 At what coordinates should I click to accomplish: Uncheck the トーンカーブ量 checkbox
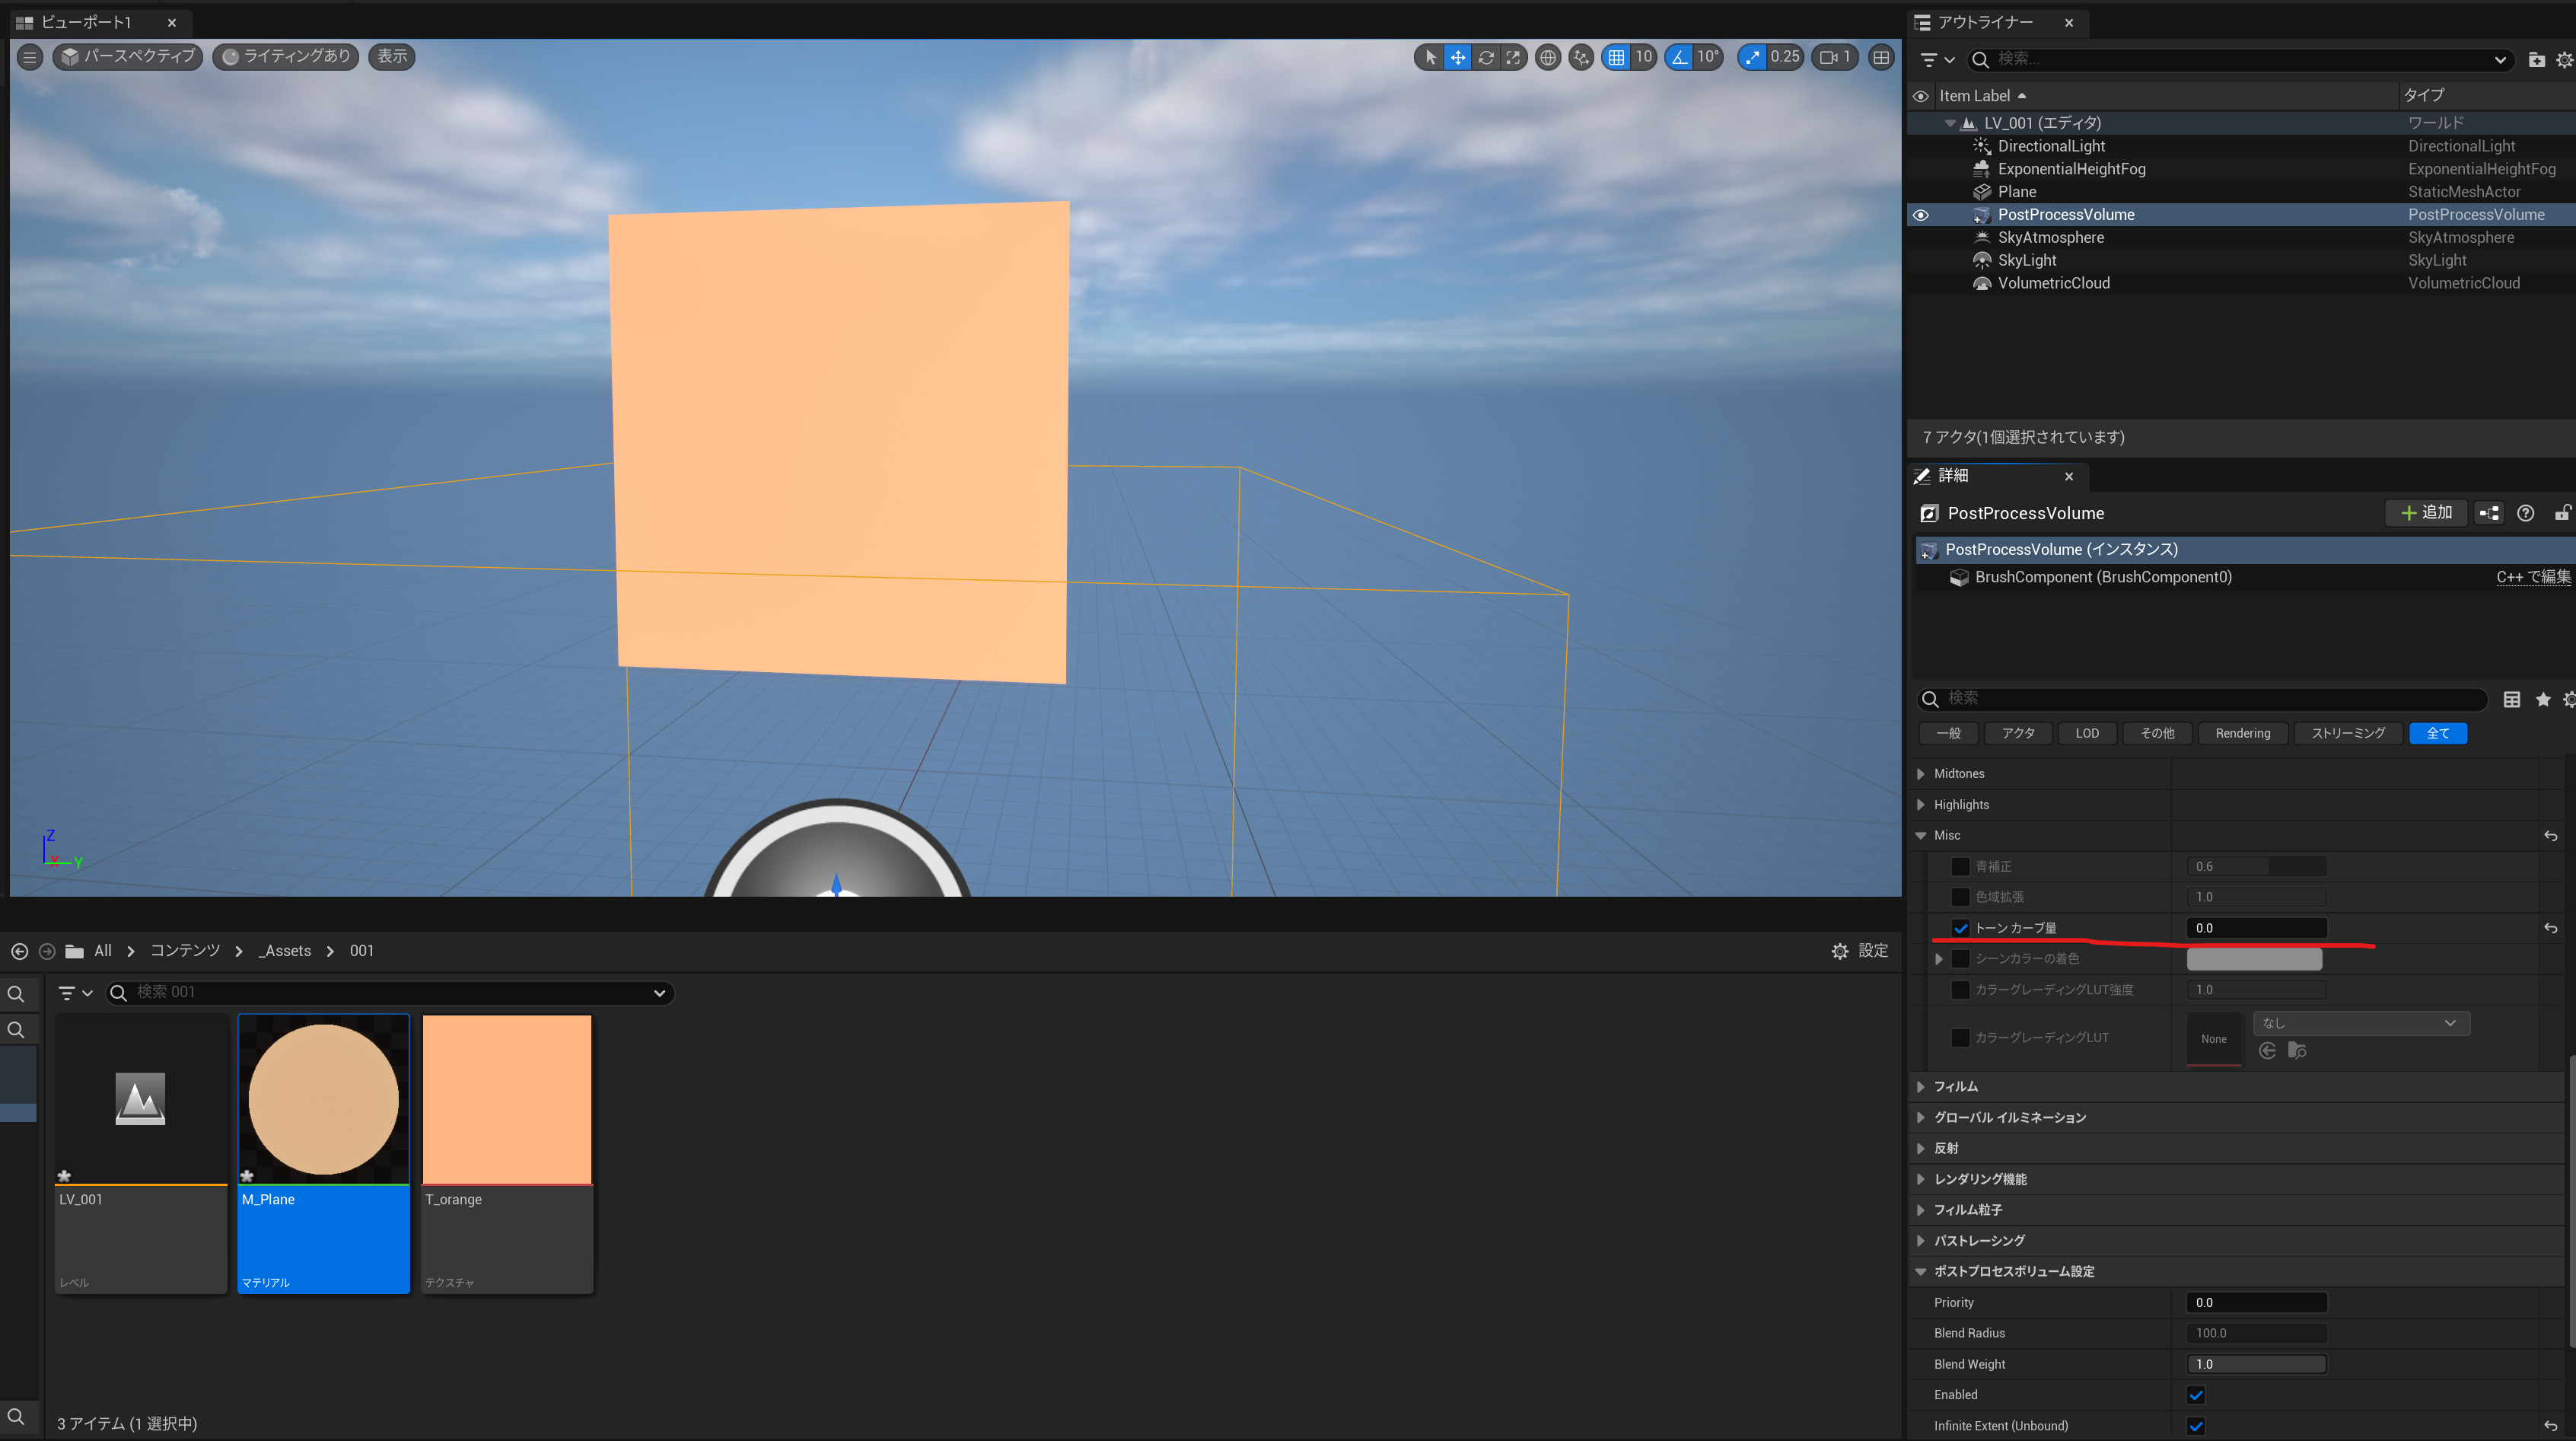pos(1960,928)
